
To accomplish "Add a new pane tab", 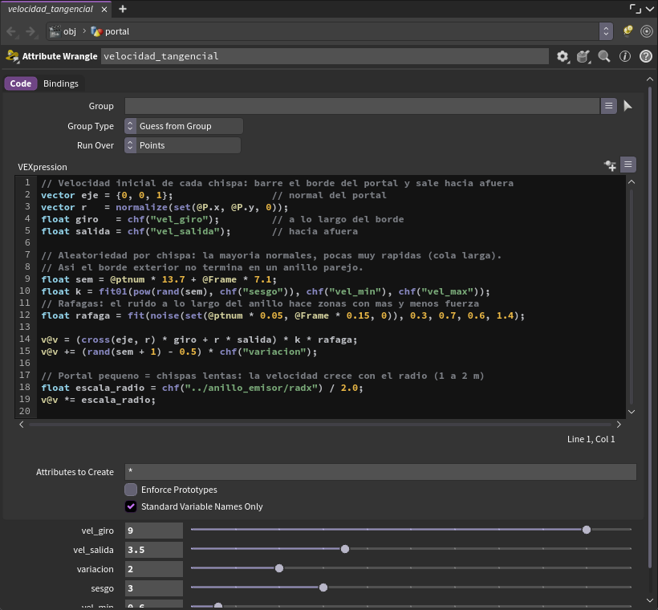I will (123, 9).
